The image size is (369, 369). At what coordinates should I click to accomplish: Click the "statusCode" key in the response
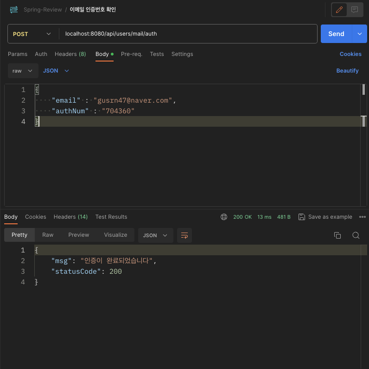click(76, 271)
